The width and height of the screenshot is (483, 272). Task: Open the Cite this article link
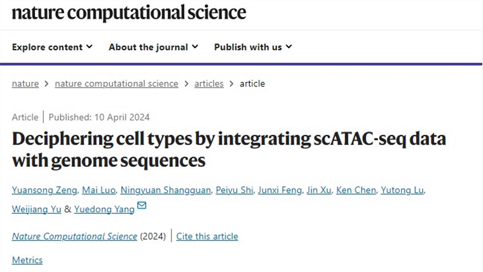pos(207,236)
